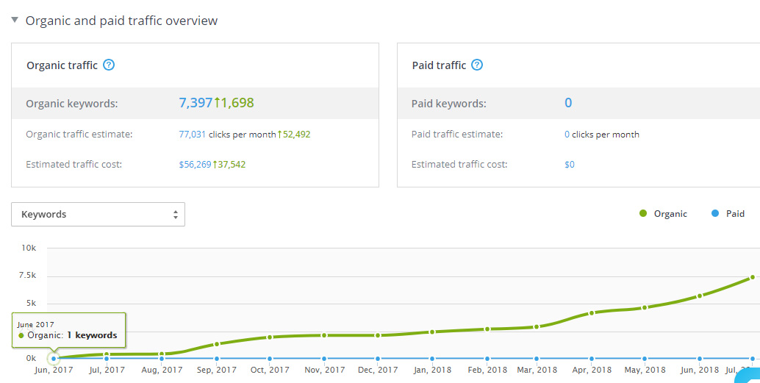Toggle the Paid series legend
Image resolution: width=760 pixels, height=383 pixels.
point(728,214)
